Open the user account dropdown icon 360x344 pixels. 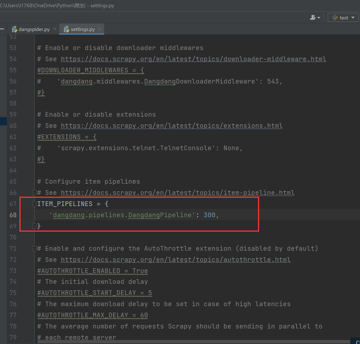point(315,17)
